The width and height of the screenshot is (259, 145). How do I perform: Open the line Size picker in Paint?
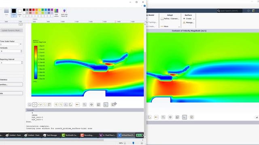(6, 12)
